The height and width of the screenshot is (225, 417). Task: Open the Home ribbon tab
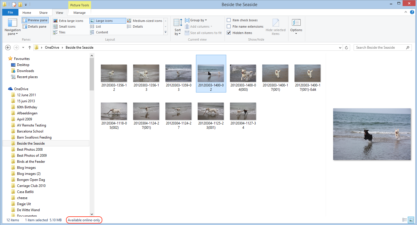(x=27, y=13)
